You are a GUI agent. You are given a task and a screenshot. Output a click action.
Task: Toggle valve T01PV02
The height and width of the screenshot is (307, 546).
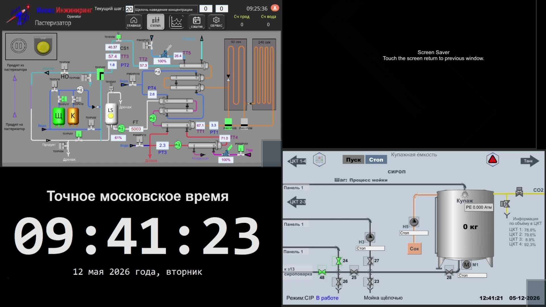pyautogui.click(x=91, y=124)
